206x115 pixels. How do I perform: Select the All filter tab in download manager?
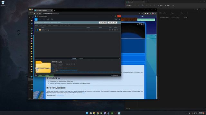36,25
